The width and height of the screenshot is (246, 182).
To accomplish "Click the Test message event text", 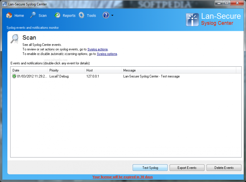I will [151, 77].
